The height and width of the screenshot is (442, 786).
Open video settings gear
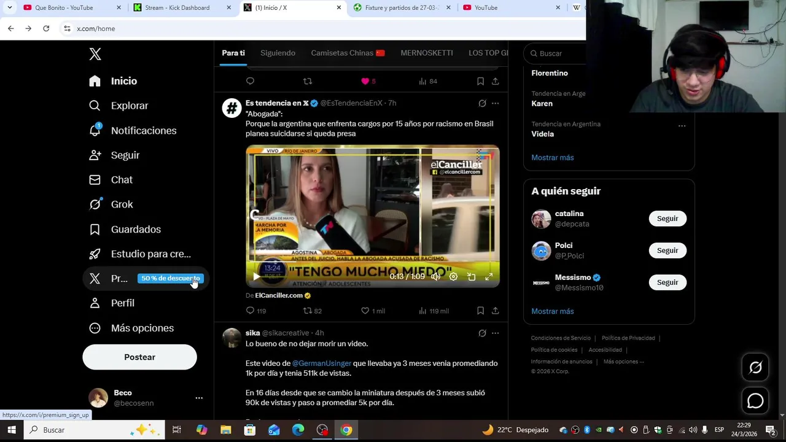tap(453, 277)
